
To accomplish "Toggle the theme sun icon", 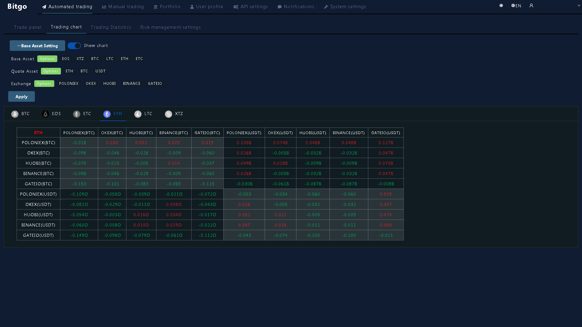I will 501,5.
